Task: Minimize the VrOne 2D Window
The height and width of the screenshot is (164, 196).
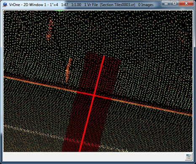Action: [x=166, y=4]
